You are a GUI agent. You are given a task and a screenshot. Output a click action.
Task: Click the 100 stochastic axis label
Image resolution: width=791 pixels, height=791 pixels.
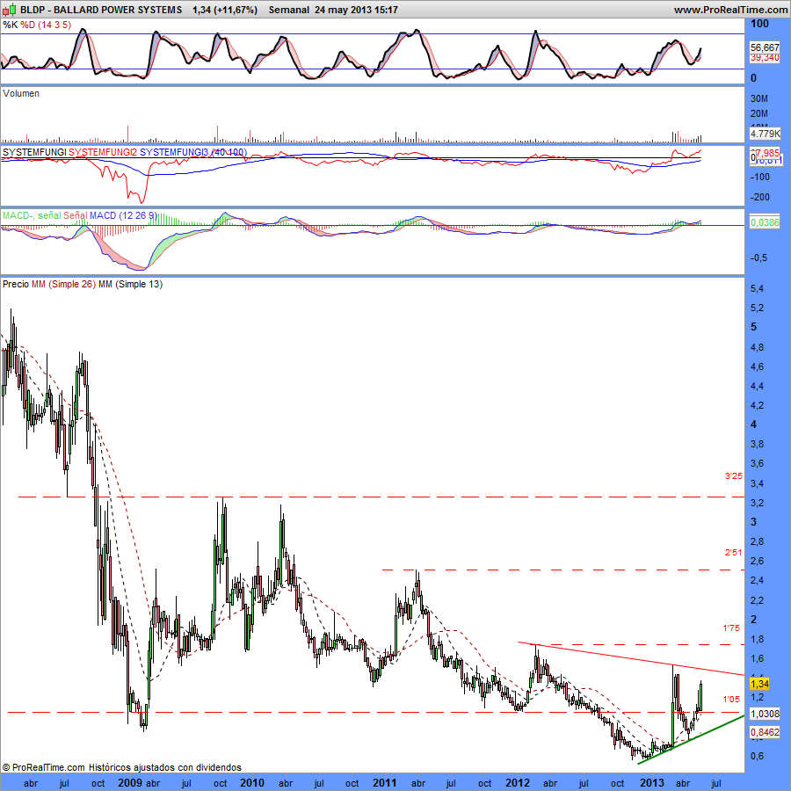coord(759,24)
